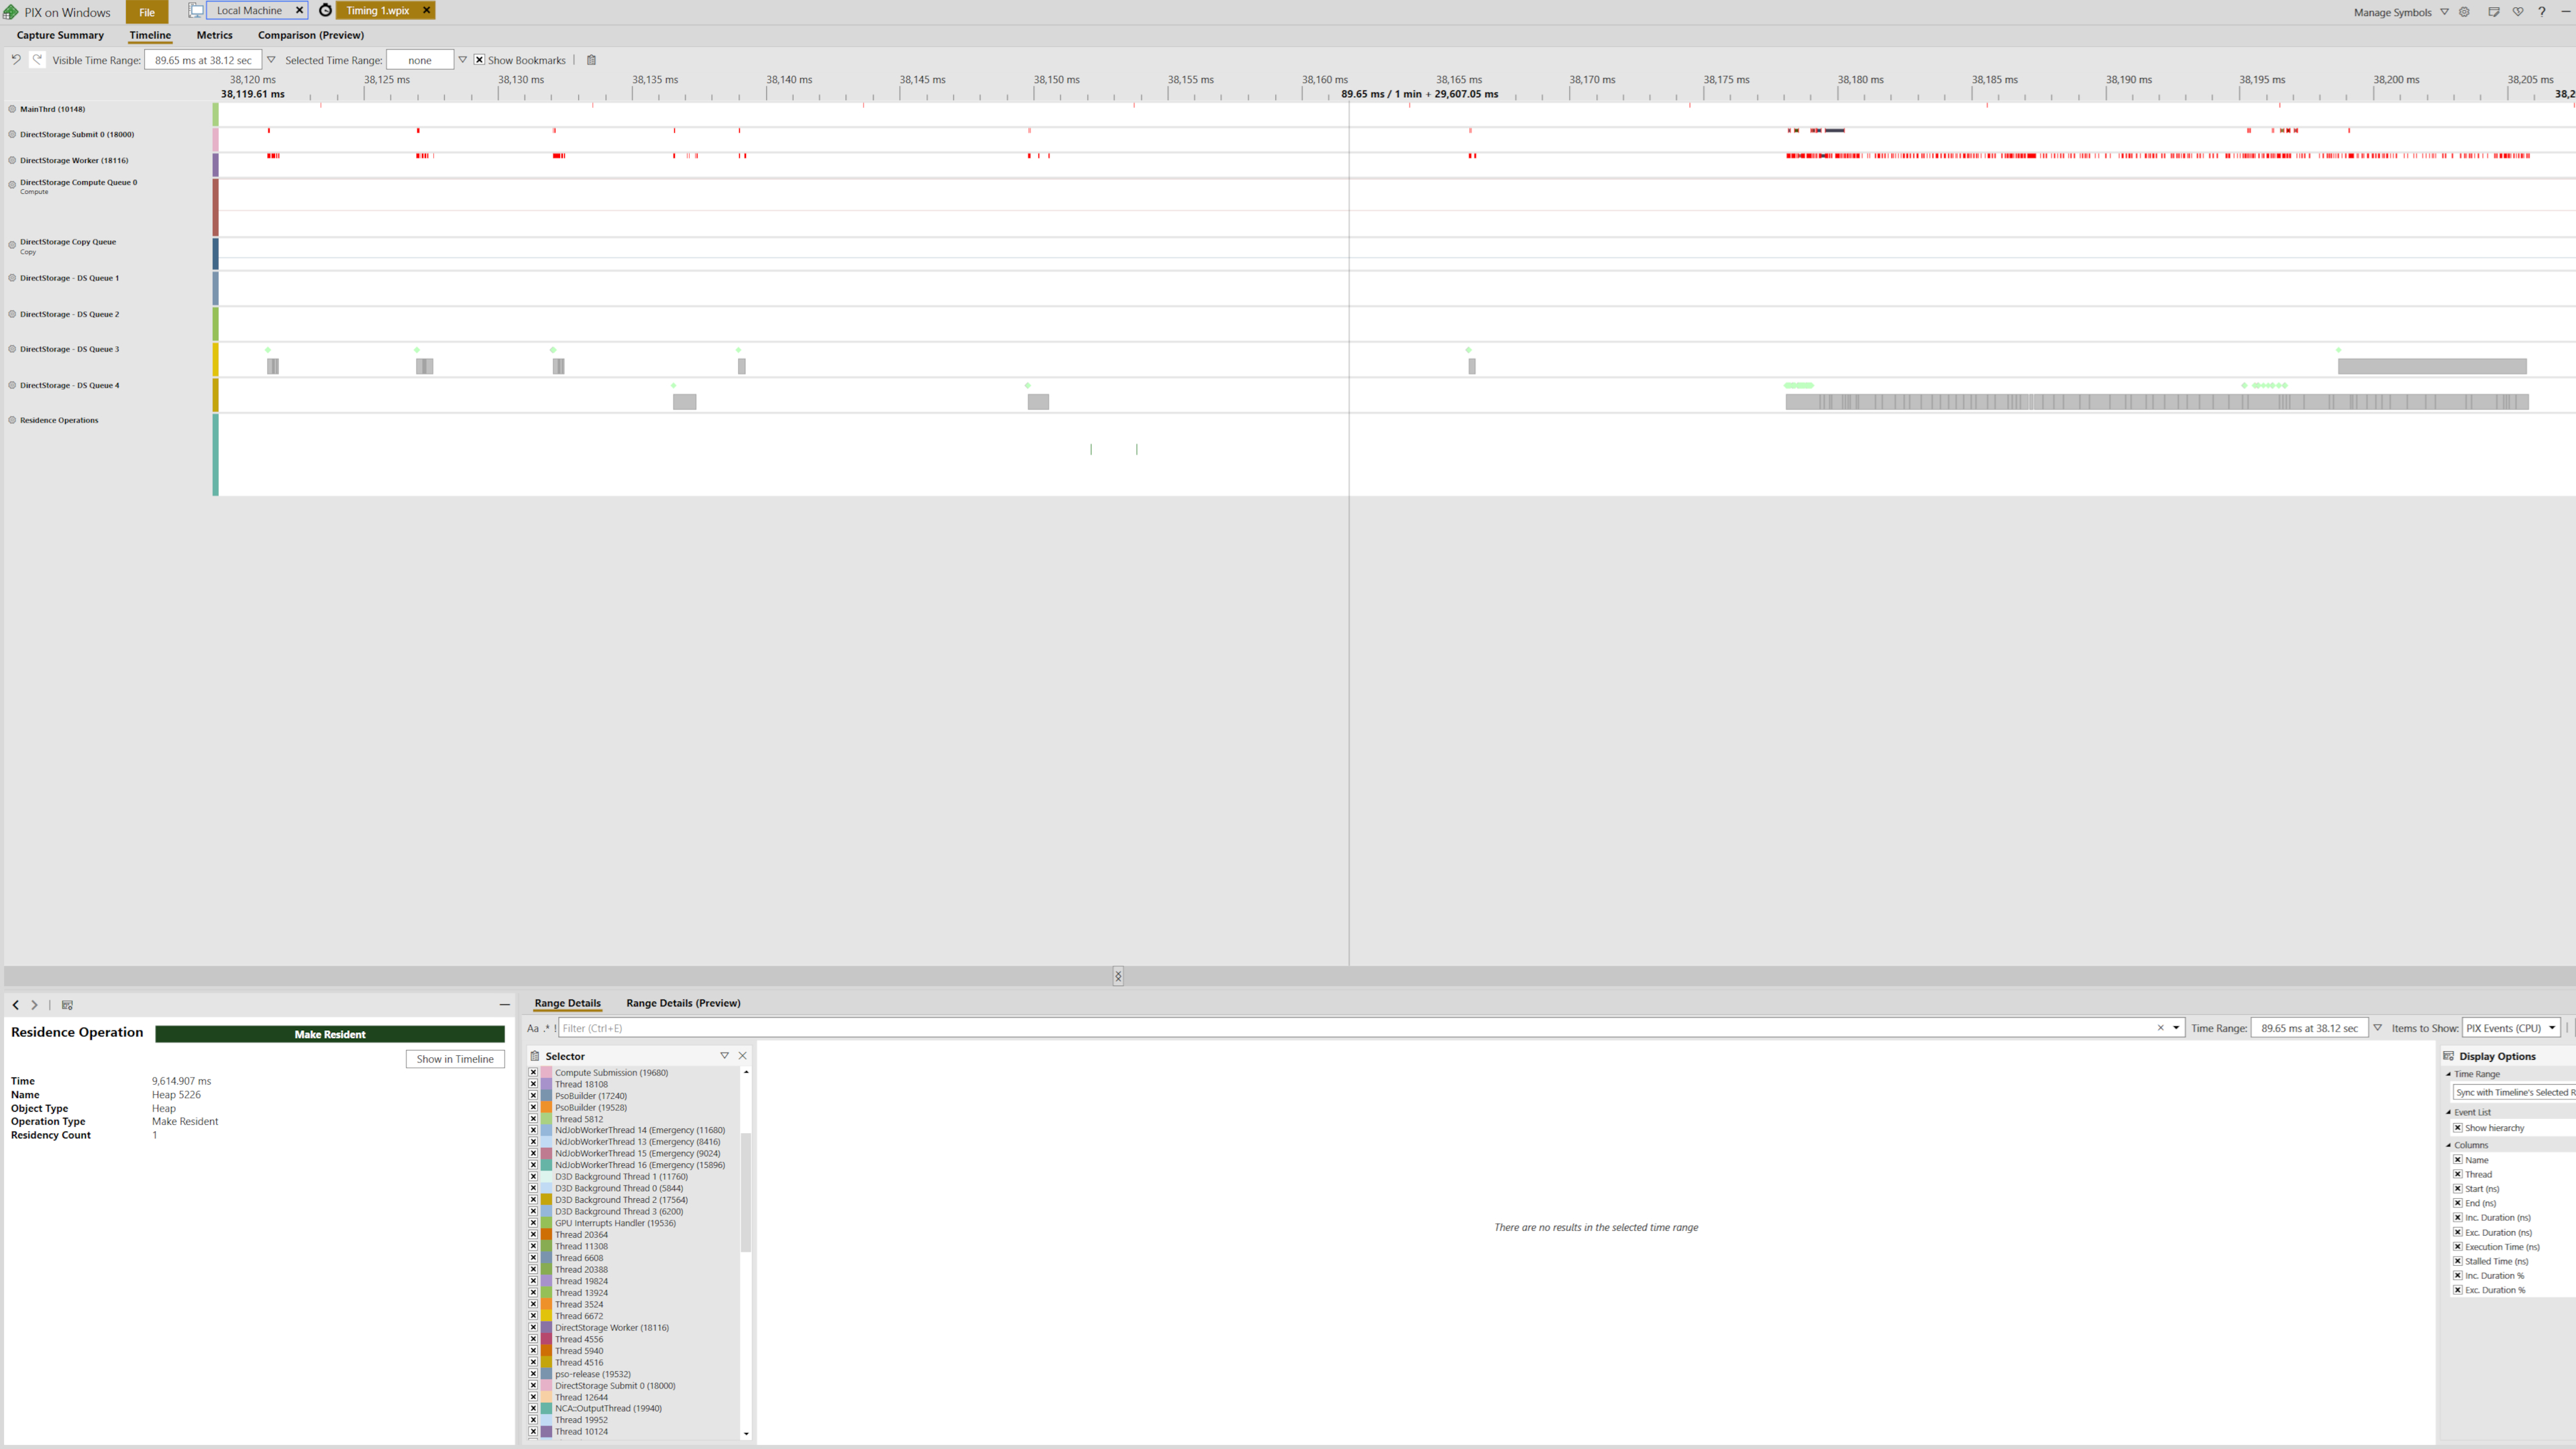
Task: Click the Selector panel clipboard icon
Action: [x=535, y=1056]
